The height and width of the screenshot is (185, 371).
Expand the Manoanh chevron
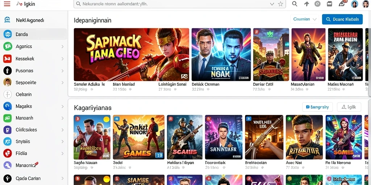62,118
